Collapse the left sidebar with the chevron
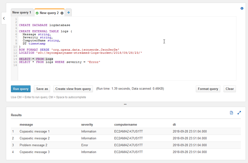The height and width of the screenshot is (163, 248). pos(4,19)
